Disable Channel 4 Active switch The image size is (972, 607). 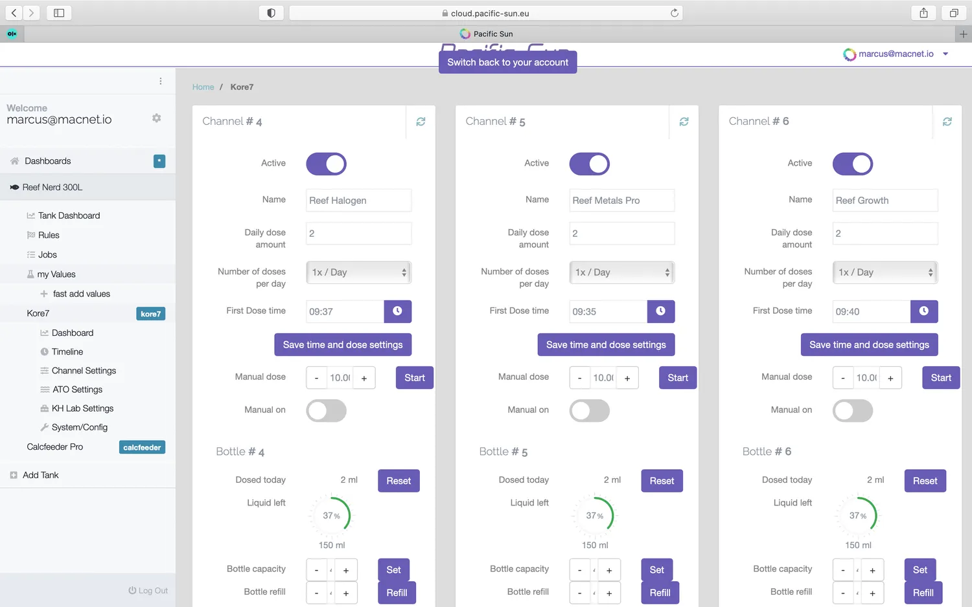(x=326, y=164)
